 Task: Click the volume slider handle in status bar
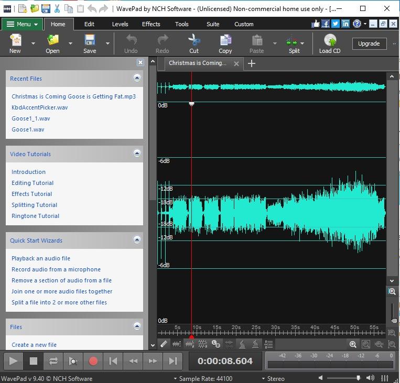[x=359, y=378]
